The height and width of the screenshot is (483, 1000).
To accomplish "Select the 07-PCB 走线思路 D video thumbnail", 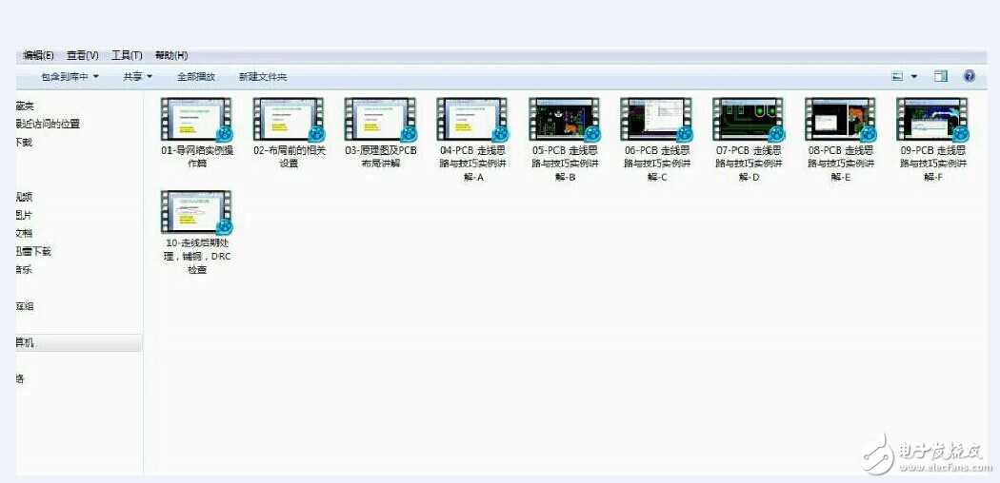I will click(x=748, y=119).
